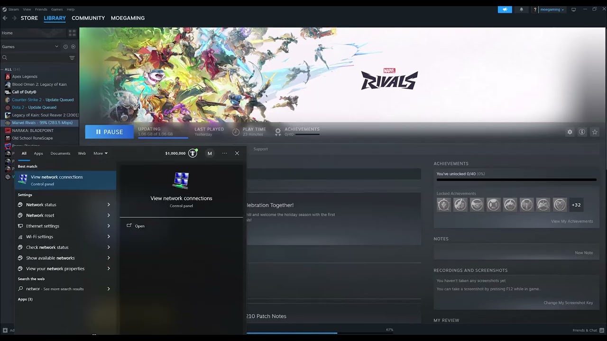Image resolution: width=607 pixels, height=341 pixels.
Task: Select Counter-Strike 2 in library list
Action: click(43, 100)
